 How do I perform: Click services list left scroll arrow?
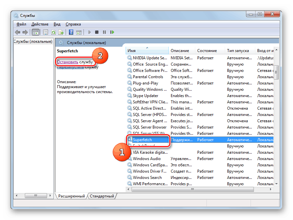pos(128,189)
